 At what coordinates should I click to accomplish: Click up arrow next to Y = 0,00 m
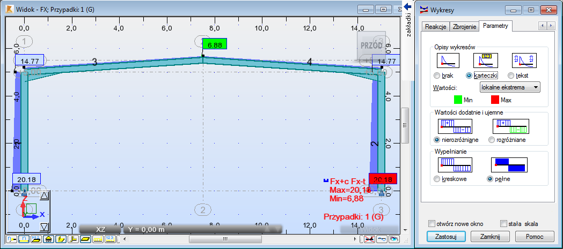coord(267,229)
